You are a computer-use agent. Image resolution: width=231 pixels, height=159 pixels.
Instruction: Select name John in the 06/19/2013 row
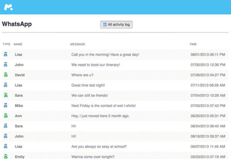click(x=19, y=136)
